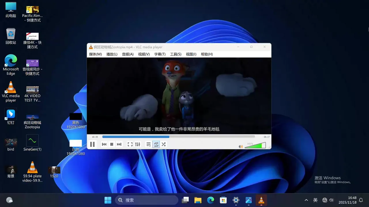Click the elapsed time 45:38 label
This screenshot has width=369, height=207.
[95, 137]
